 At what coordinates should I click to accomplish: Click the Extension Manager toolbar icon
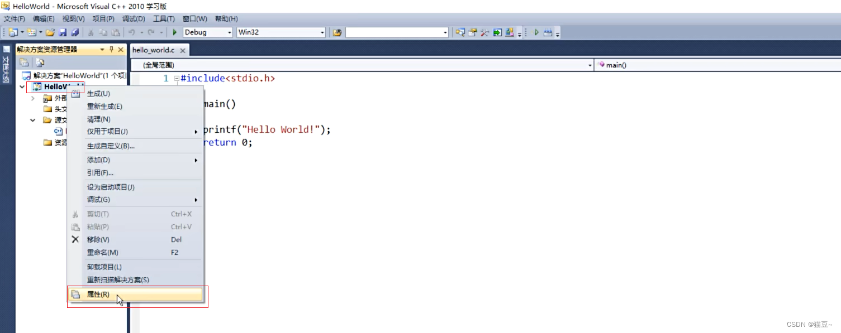[x=510, y=32]
